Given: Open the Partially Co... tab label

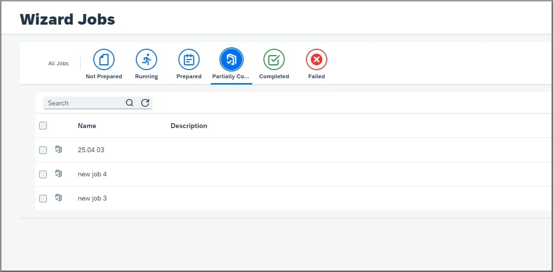Looking at the screenshot, I should click(x=231, y=76).
